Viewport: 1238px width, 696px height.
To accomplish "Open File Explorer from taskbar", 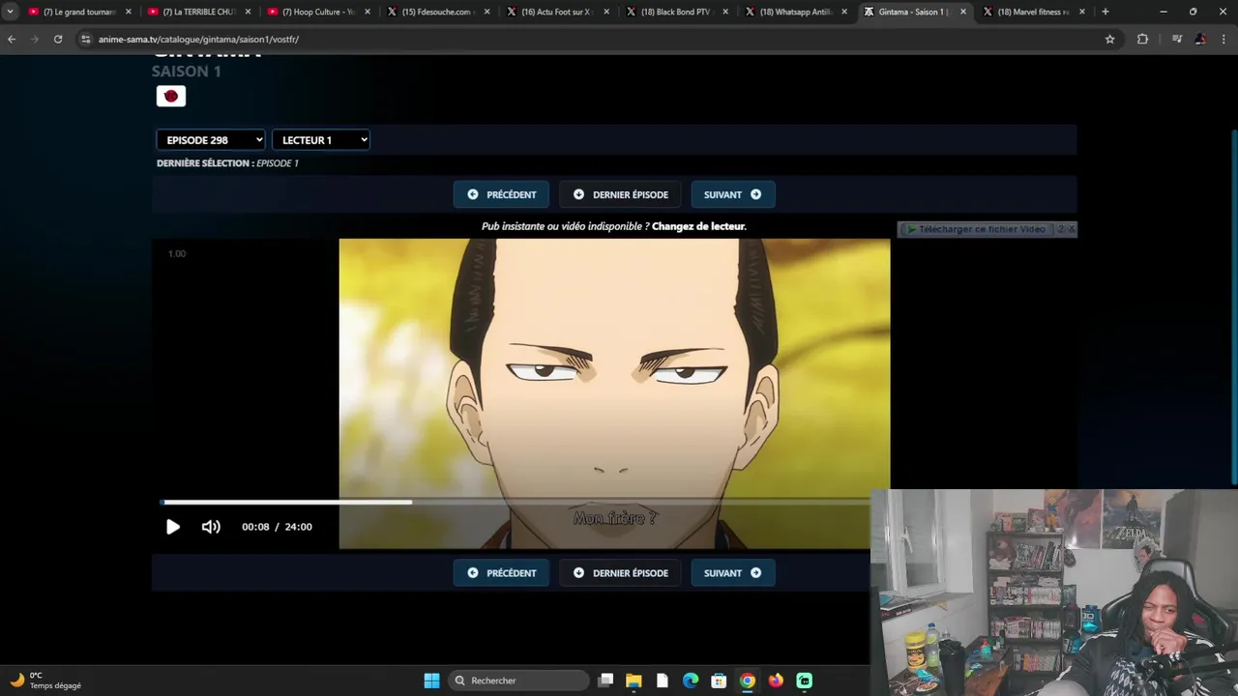I will [x=634, y=681].
